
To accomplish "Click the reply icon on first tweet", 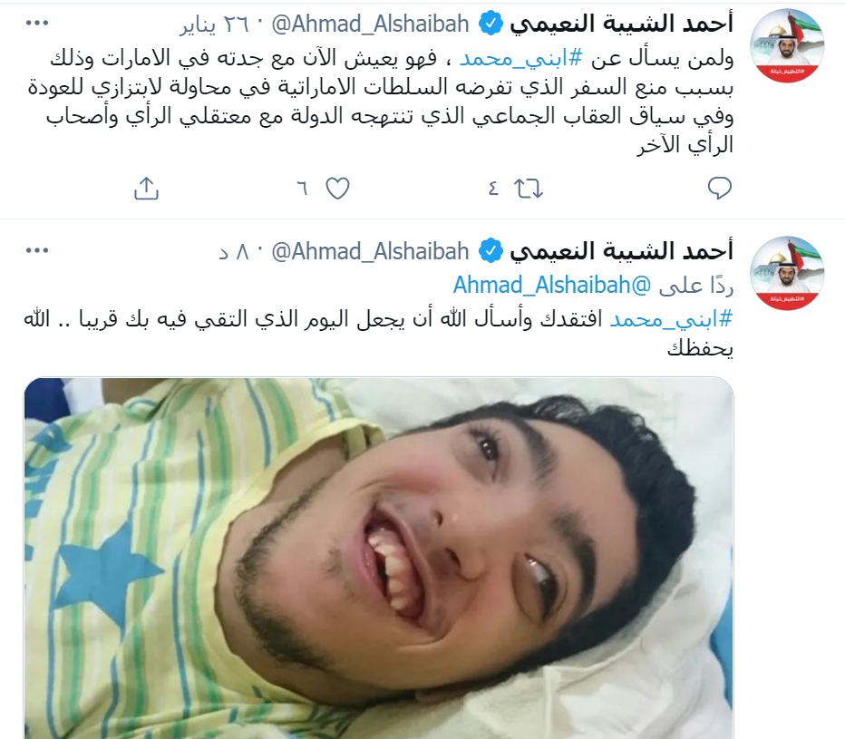I will pos(720,188).
